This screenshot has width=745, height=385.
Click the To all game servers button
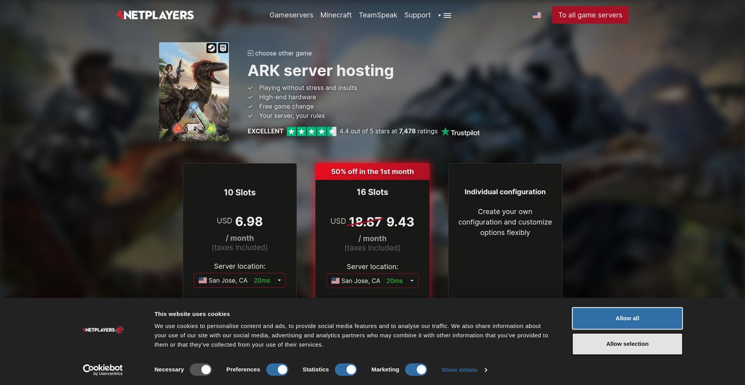click(590, 15)
